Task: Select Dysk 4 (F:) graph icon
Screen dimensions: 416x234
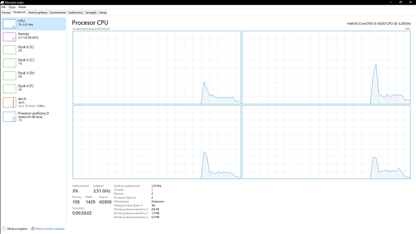Action: pos(10,89)
